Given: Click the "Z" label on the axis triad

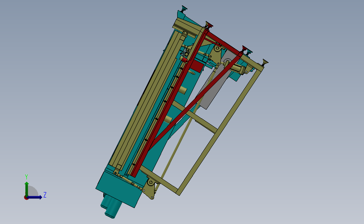Looking at the screenshot, I should (x=45, y=195).
